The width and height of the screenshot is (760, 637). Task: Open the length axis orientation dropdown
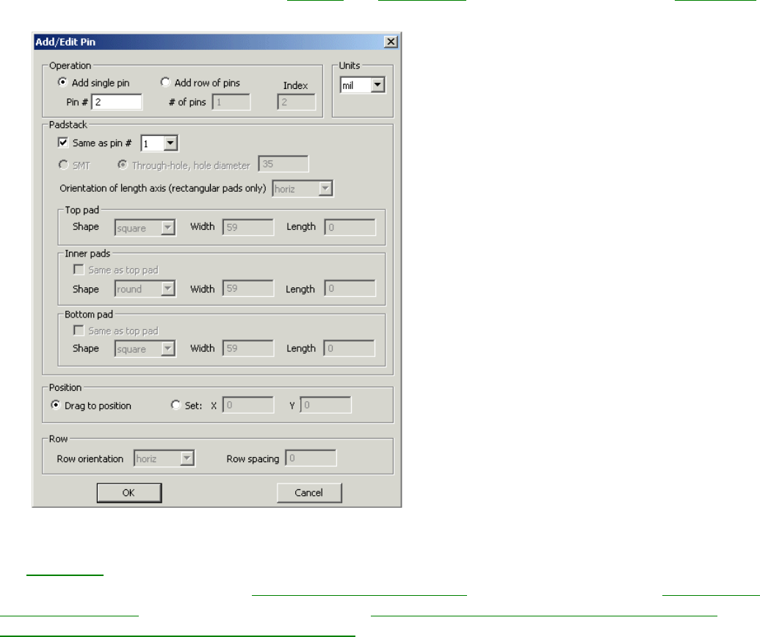pyautogui.click(x=303, y=188)
